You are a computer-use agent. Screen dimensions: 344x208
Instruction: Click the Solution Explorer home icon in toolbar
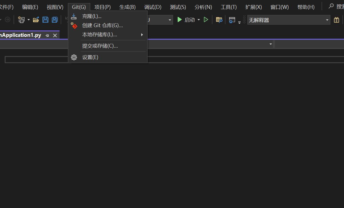pyautogui.click(x=233, y=20)
